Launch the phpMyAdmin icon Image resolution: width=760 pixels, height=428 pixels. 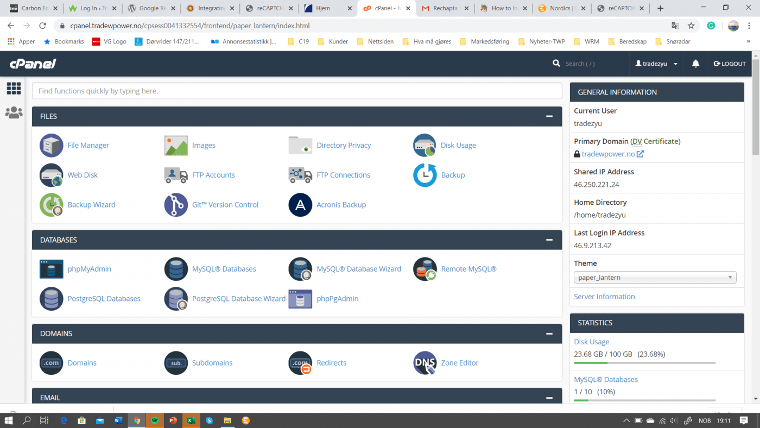click(x=52, y=269)
